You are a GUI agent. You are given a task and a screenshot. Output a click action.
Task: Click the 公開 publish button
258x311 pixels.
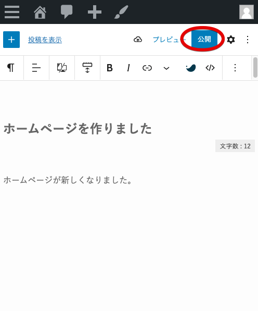point(204,39)
